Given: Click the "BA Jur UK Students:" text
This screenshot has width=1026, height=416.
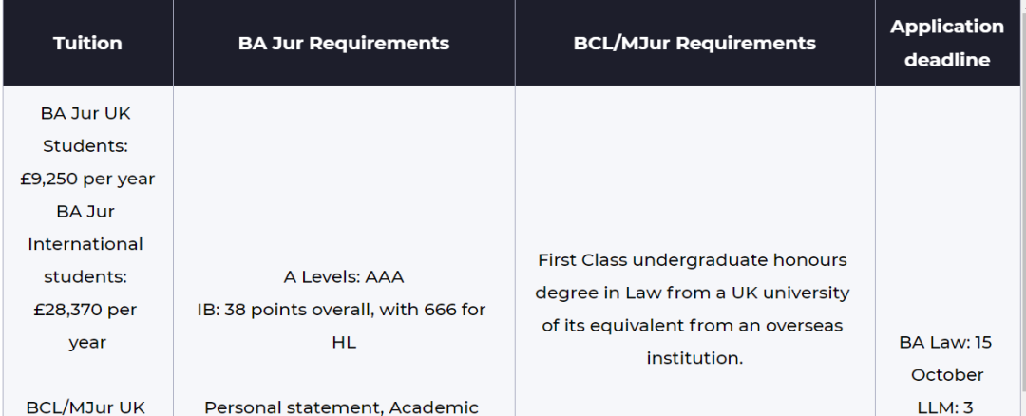Looking at the screenshot, I should (86, 129).
